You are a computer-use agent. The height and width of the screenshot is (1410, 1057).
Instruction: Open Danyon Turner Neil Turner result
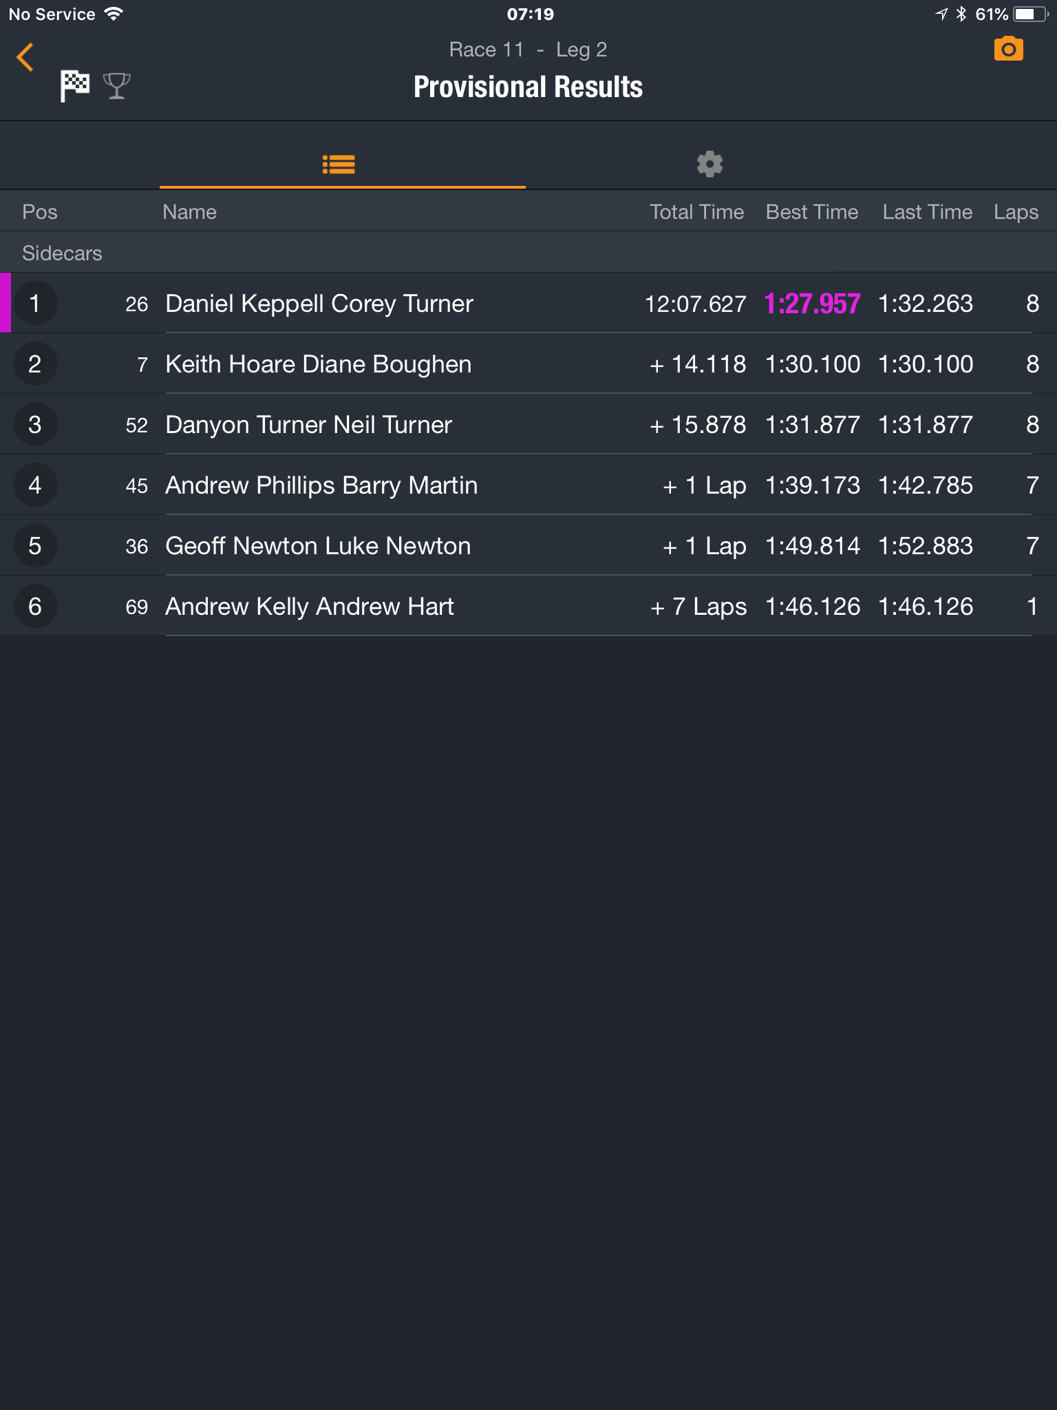click(528, 425)
